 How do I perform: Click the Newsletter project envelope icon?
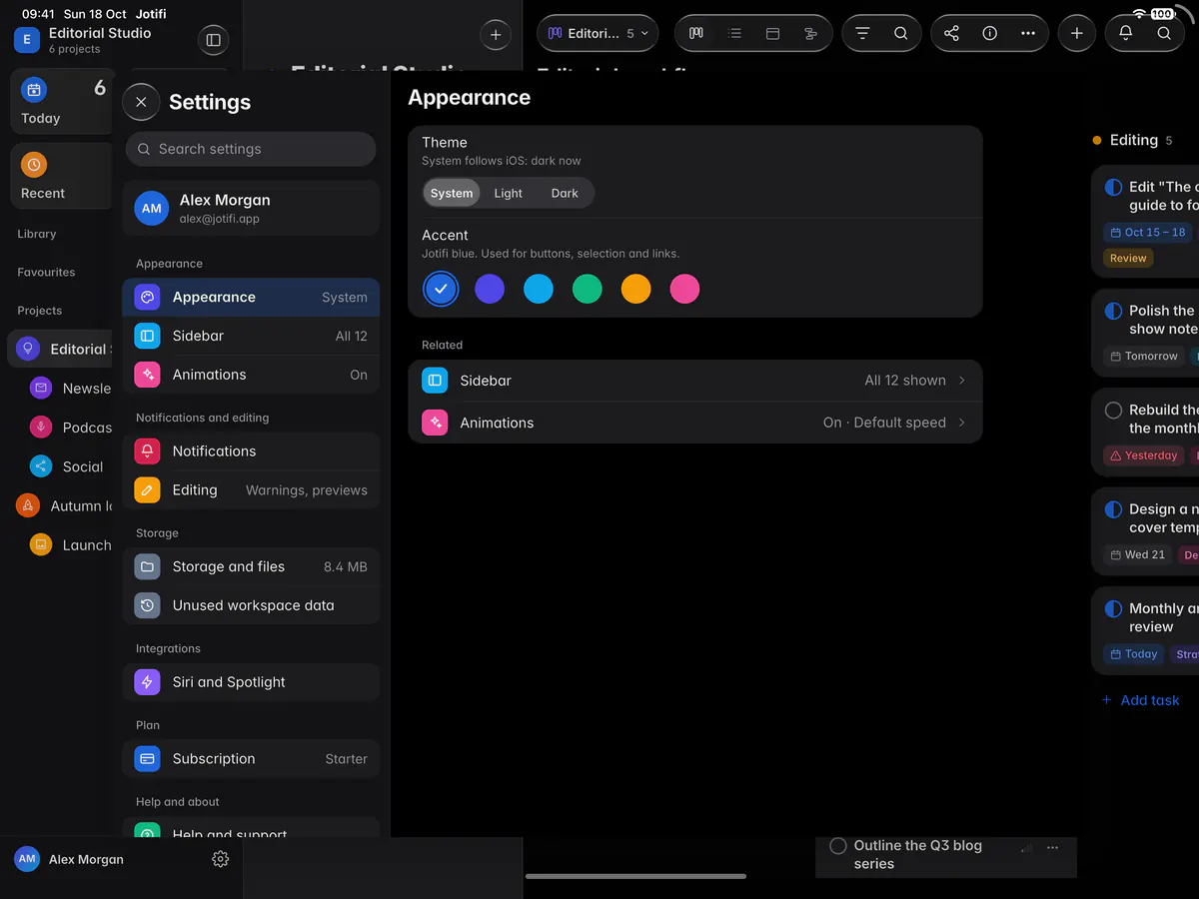(41, 388)
